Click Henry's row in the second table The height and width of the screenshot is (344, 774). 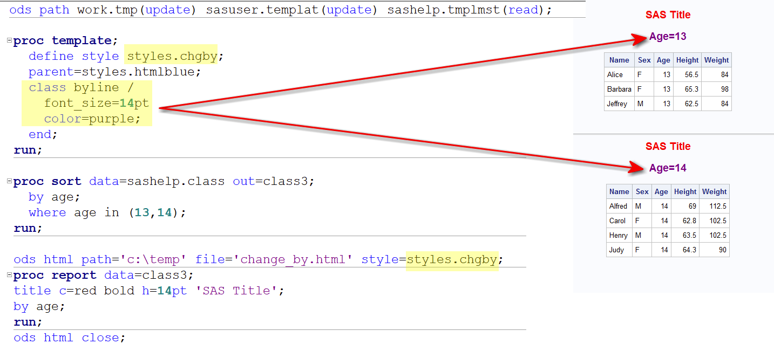point(618,235)
